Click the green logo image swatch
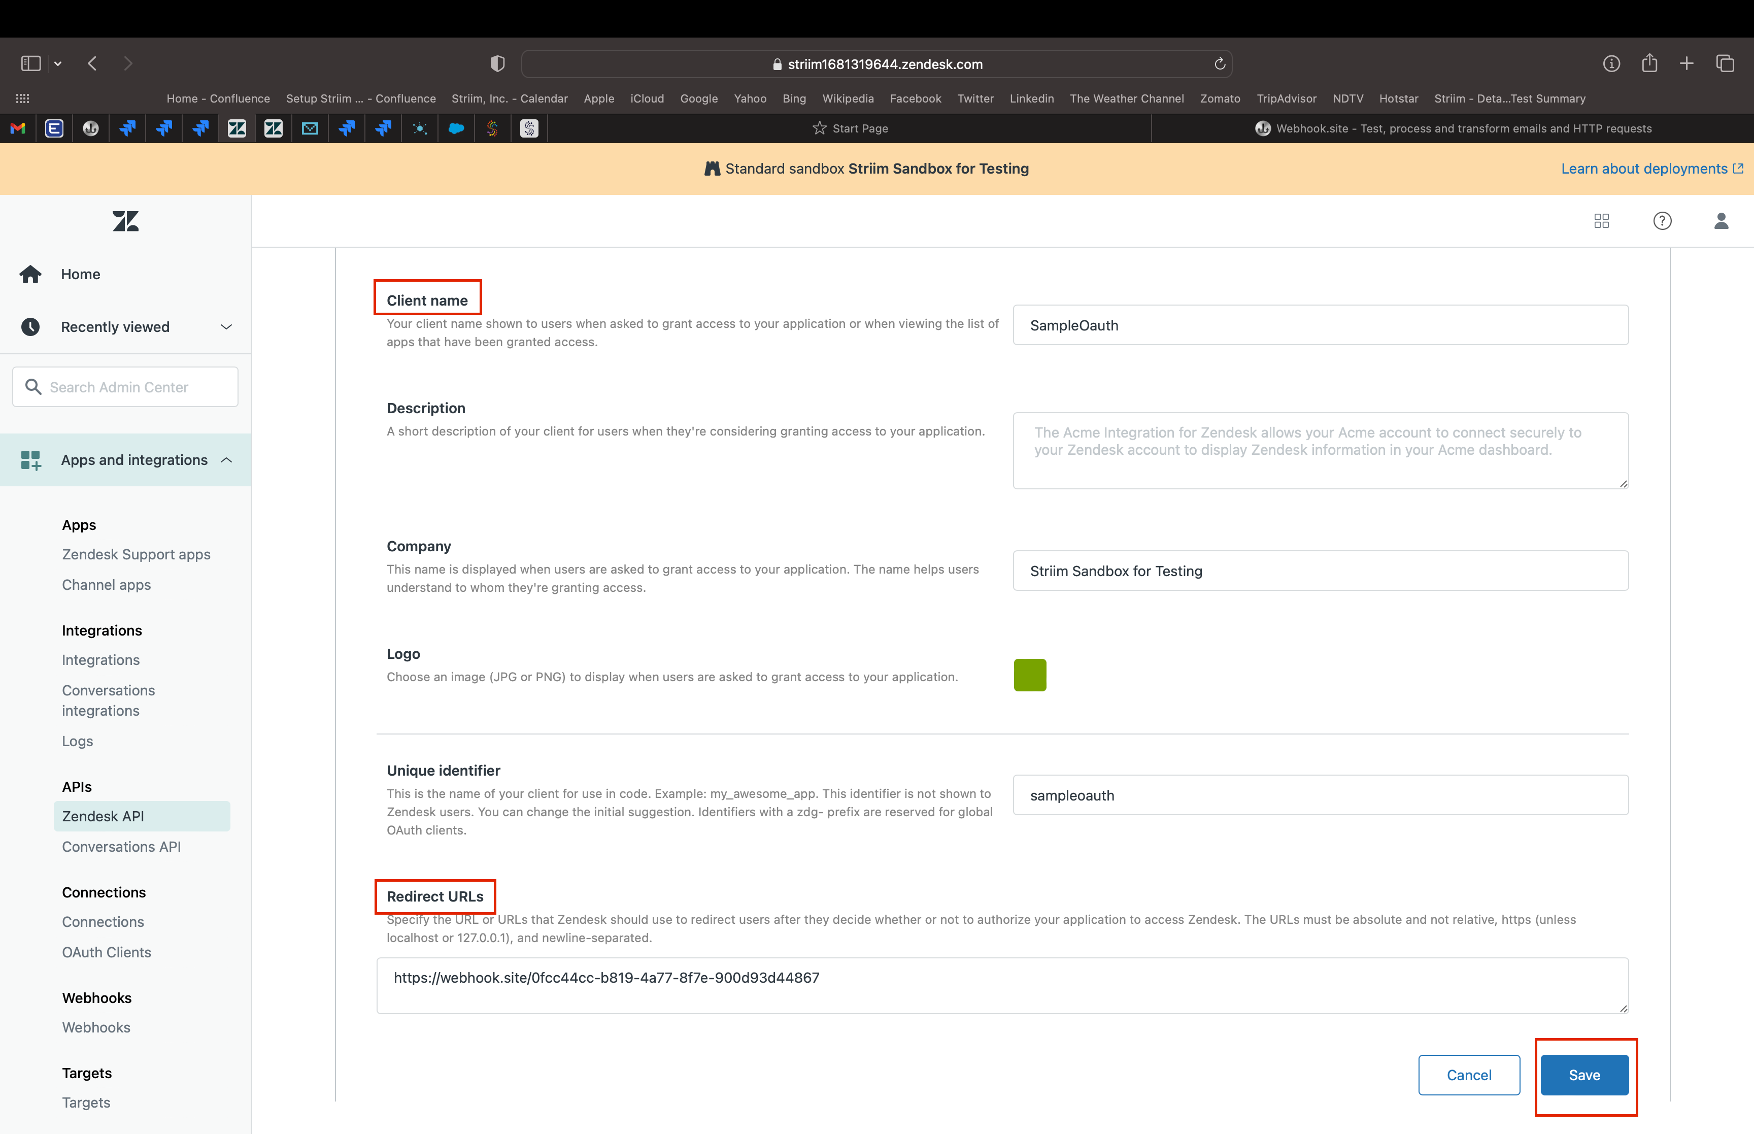 [1029, 675]
